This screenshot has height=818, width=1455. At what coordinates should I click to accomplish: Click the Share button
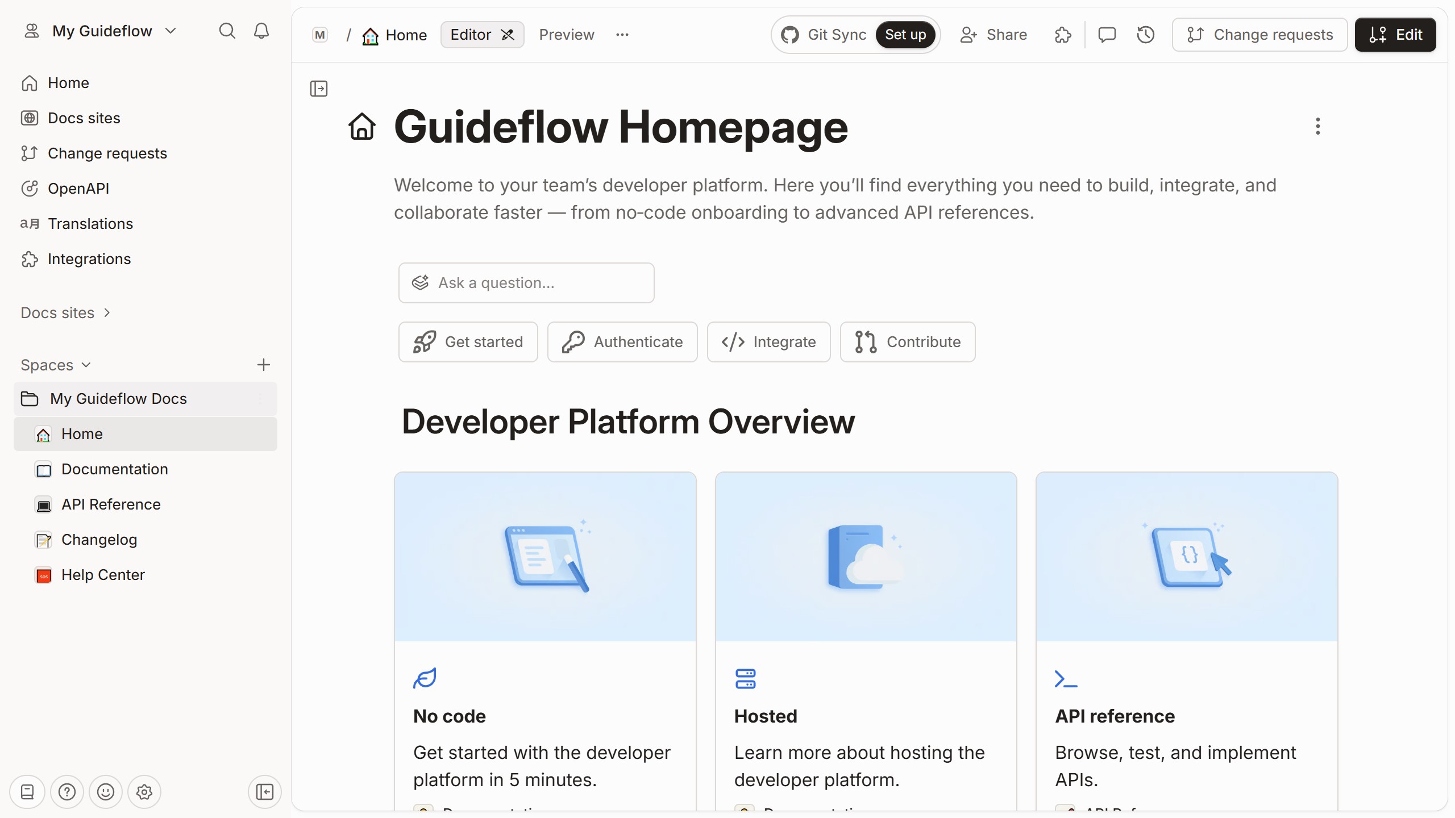[993, 35]
